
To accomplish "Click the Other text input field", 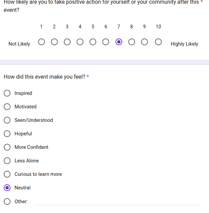I will coord(117,201).
